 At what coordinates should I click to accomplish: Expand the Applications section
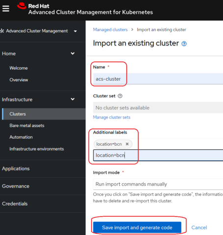pyautogui.click(x=16, y=168)
